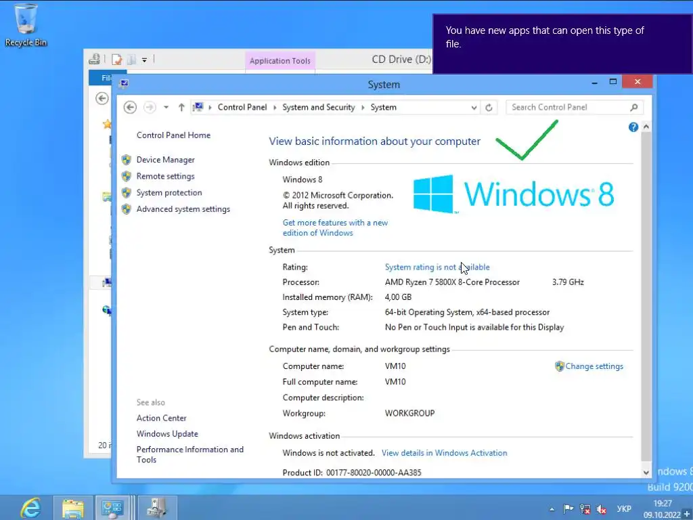This screenshot has width=693, height=520.
Task: Click WORKGROUP value text
Action: (409, 414)
